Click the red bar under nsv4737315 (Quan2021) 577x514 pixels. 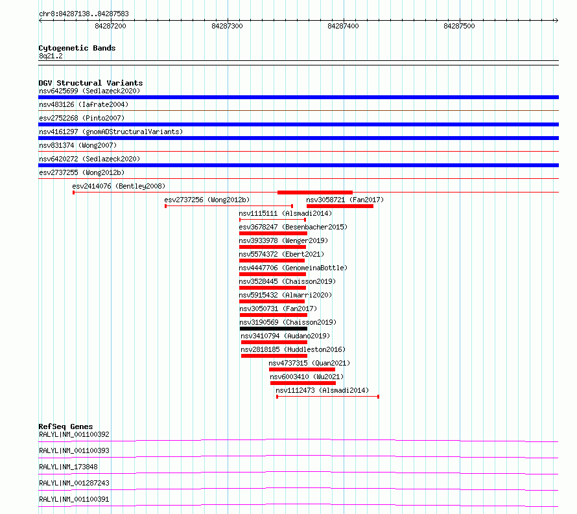pyautogui.click(x=302, y=369)
